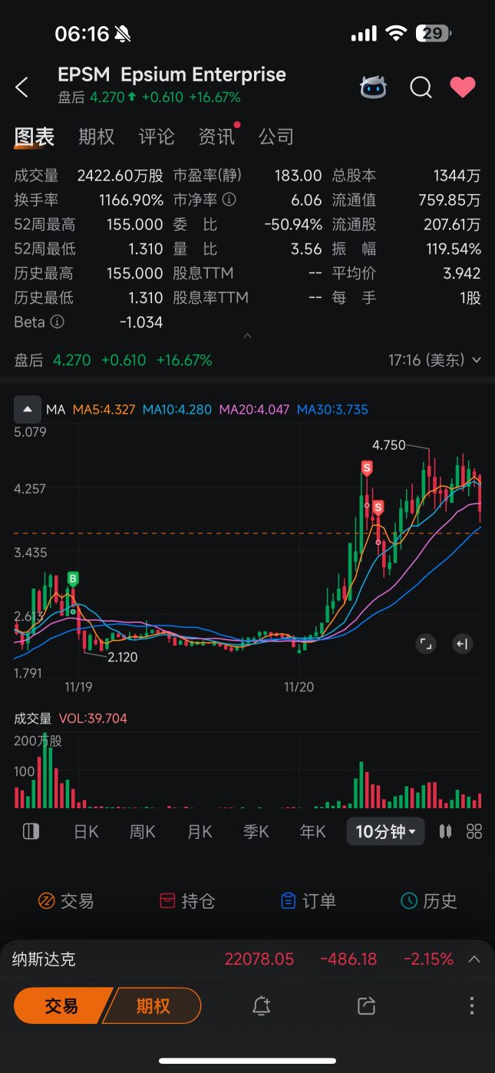Select the 月K timeframe
The height and width of the screenshot is (1073, 495).
coord(200,832)
